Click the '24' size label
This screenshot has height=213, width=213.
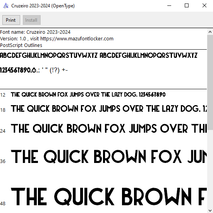3,131
